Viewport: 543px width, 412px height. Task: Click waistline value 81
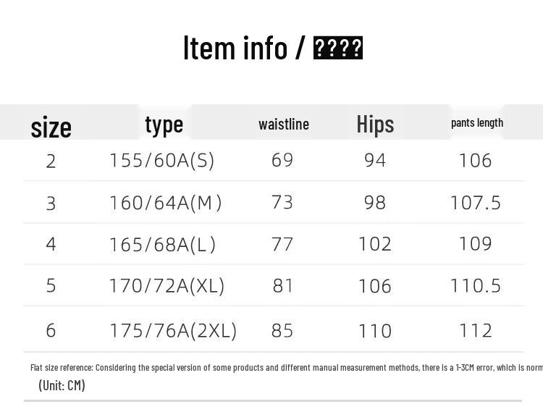(282, 285)
